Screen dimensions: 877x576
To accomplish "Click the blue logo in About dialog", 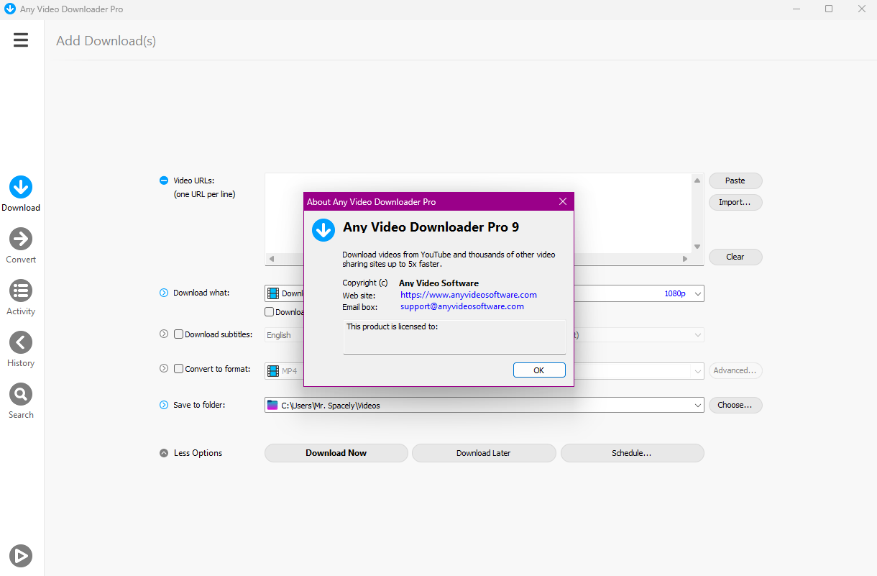I will click(323, 230).
